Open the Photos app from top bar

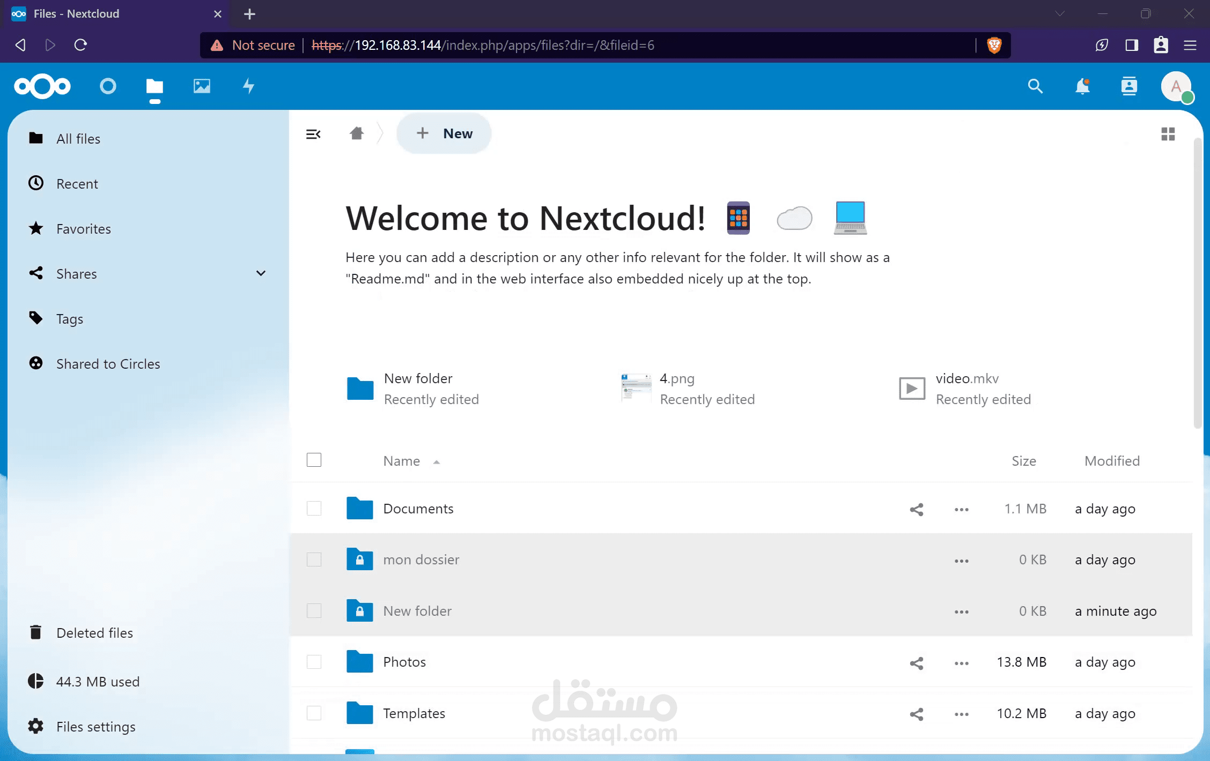click(201, 86)
